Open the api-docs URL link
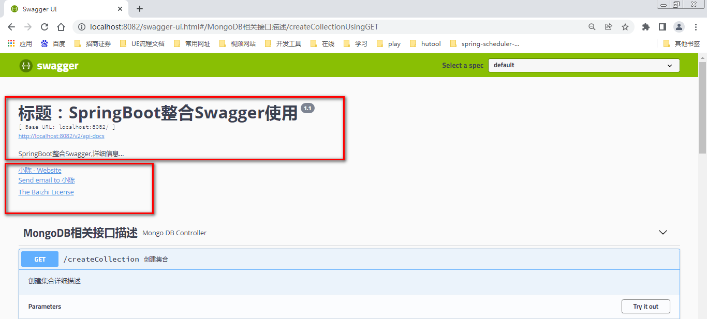 pos(61,136)
